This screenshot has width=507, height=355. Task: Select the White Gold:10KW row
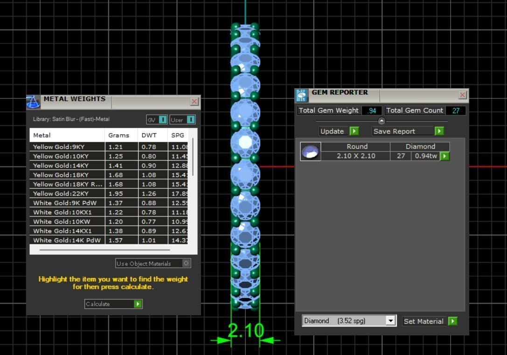pyautogui.click(x=109, y=222)
